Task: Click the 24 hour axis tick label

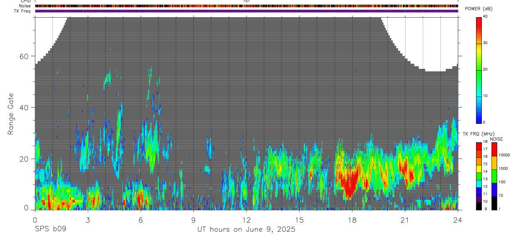Action: point(458,220)
